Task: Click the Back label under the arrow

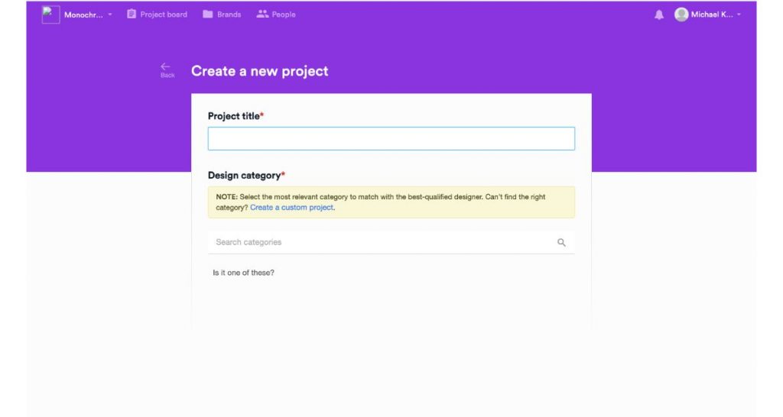Action: point(167,76)
